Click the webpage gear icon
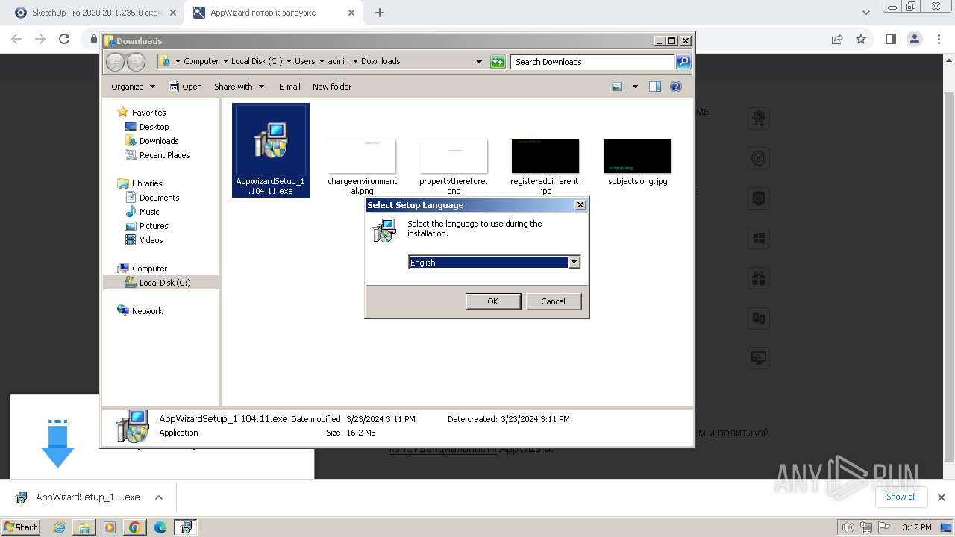 (759, 118)
